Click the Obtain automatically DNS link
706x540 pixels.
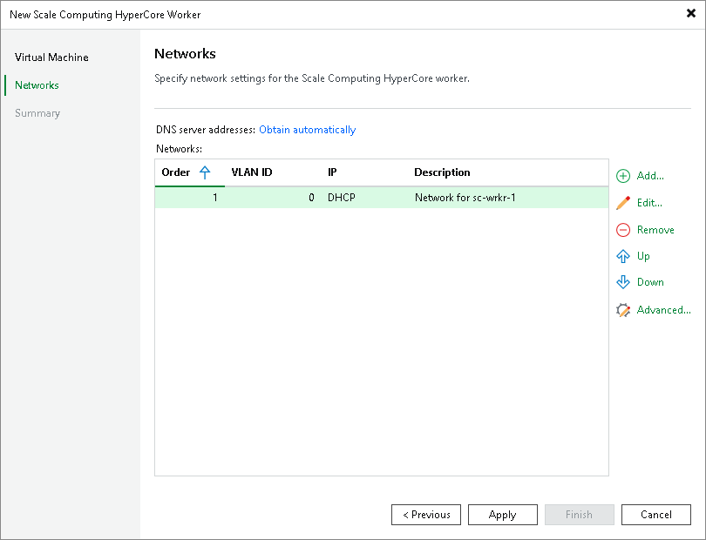307,130
